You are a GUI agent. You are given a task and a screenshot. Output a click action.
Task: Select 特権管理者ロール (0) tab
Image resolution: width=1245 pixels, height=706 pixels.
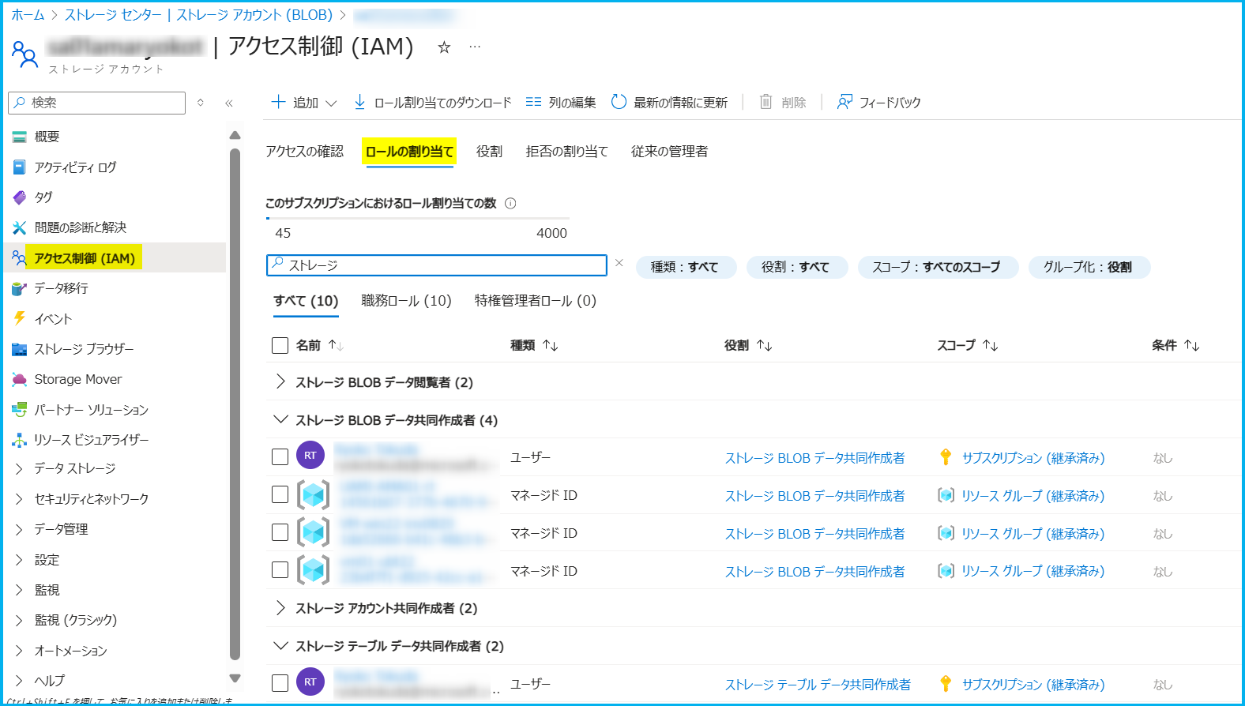pos(536,301)
